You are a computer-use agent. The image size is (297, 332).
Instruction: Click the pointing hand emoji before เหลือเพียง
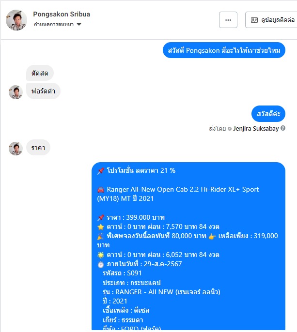click(212, 236)
